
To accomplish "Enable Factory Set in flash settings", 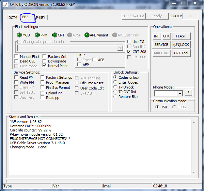I will click(44, 57).
